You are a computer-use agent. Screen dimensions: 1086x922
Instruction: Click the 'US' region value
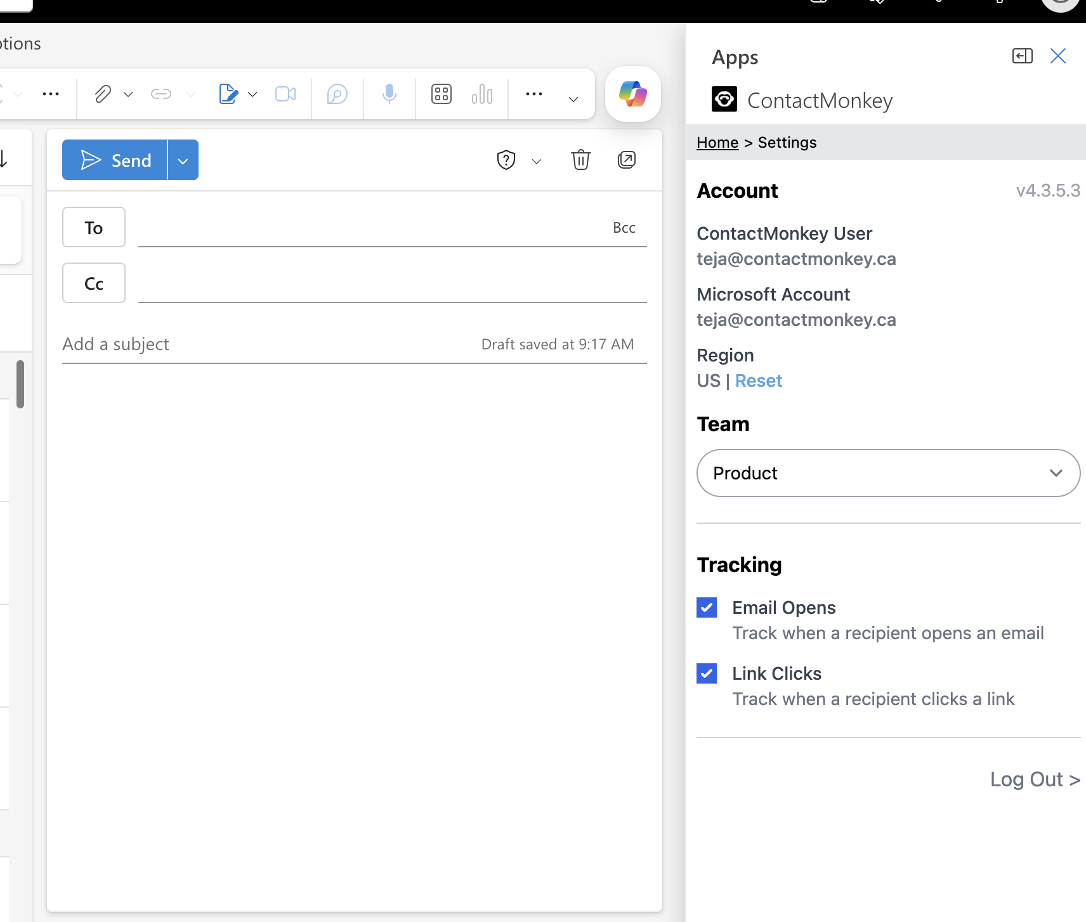(x=709, y=380)
